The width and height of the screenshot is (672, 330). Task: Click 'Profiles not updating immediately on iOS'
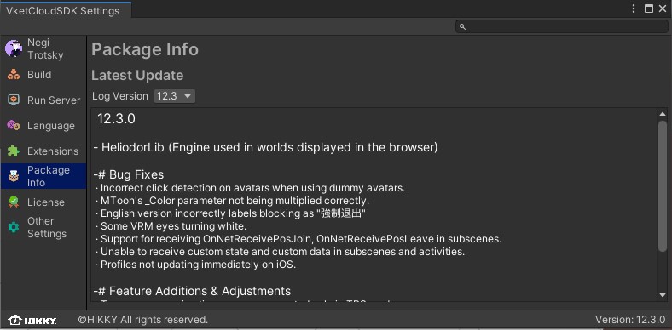195,265
